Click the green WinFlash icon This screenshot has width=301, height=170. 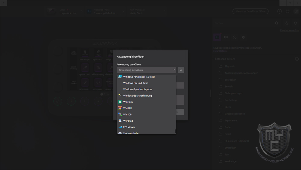tap(120, 102)
